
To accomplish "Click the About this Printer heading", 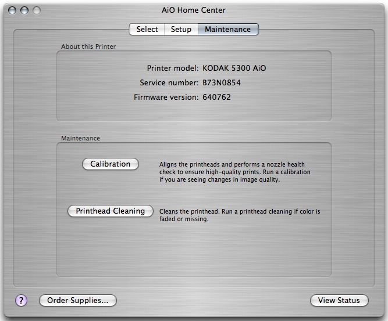I will click(x=88, y=46).
